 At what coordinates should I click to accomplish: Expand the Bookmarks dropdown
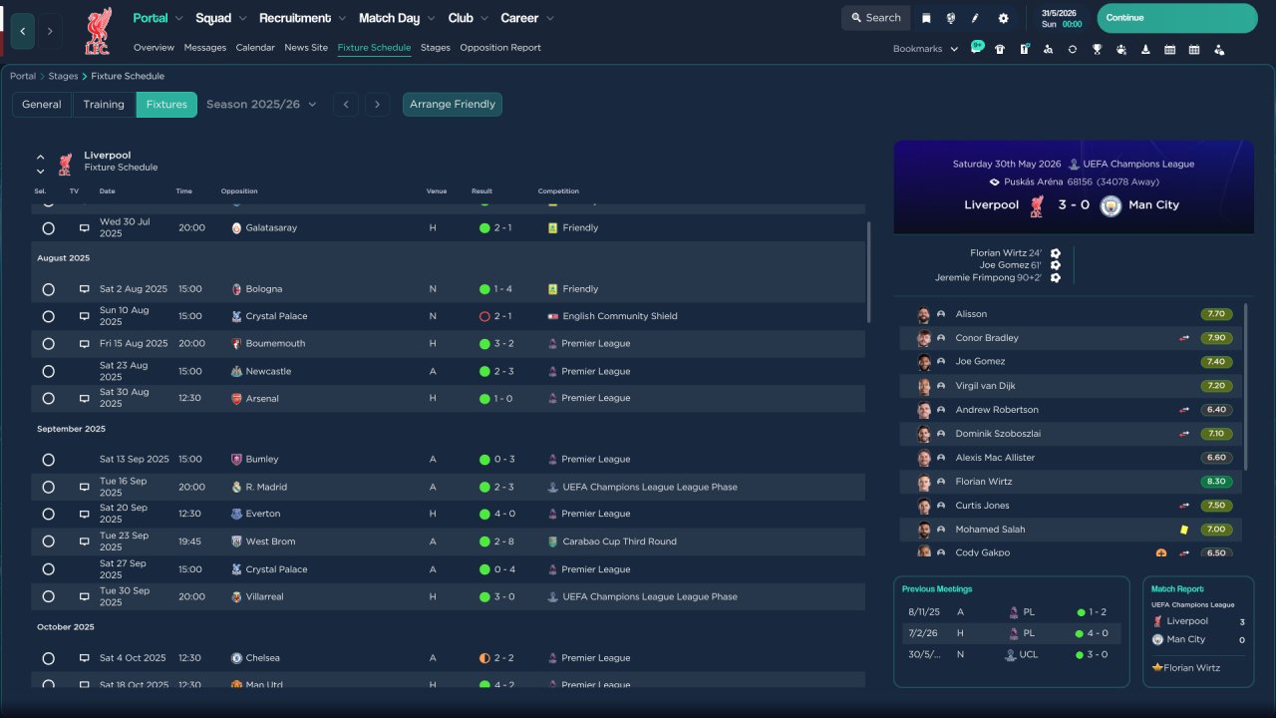pyautogui.click(x=925, y=49)
